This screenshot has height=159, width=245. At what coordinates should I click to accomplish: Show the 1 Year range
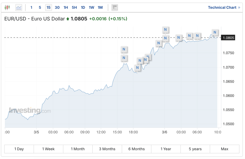click(166, 149)
